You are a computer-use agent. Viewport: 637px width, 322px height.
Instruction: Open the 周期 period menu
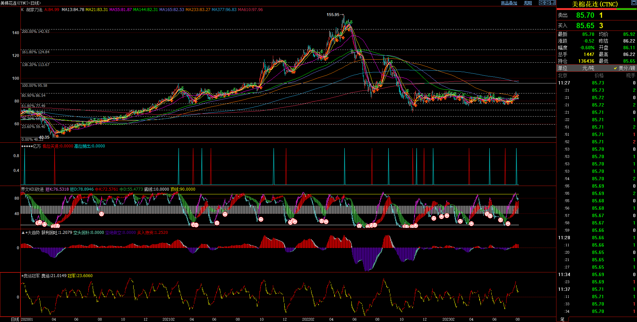(528, 3)
